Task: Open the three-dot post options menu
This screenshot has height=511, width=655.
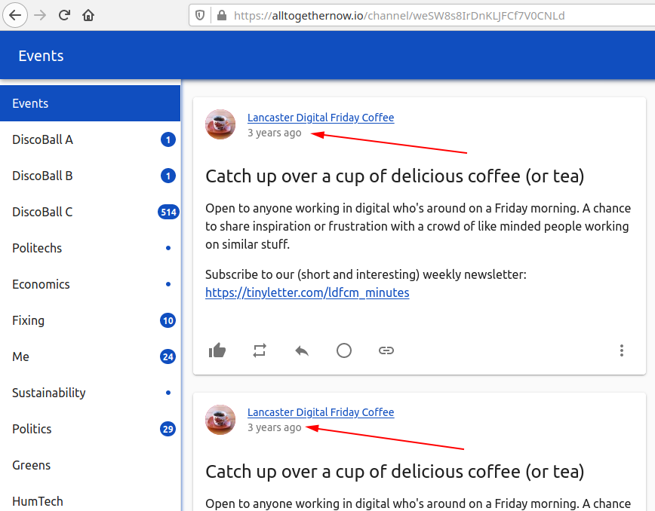Action: tap(621, 350)
